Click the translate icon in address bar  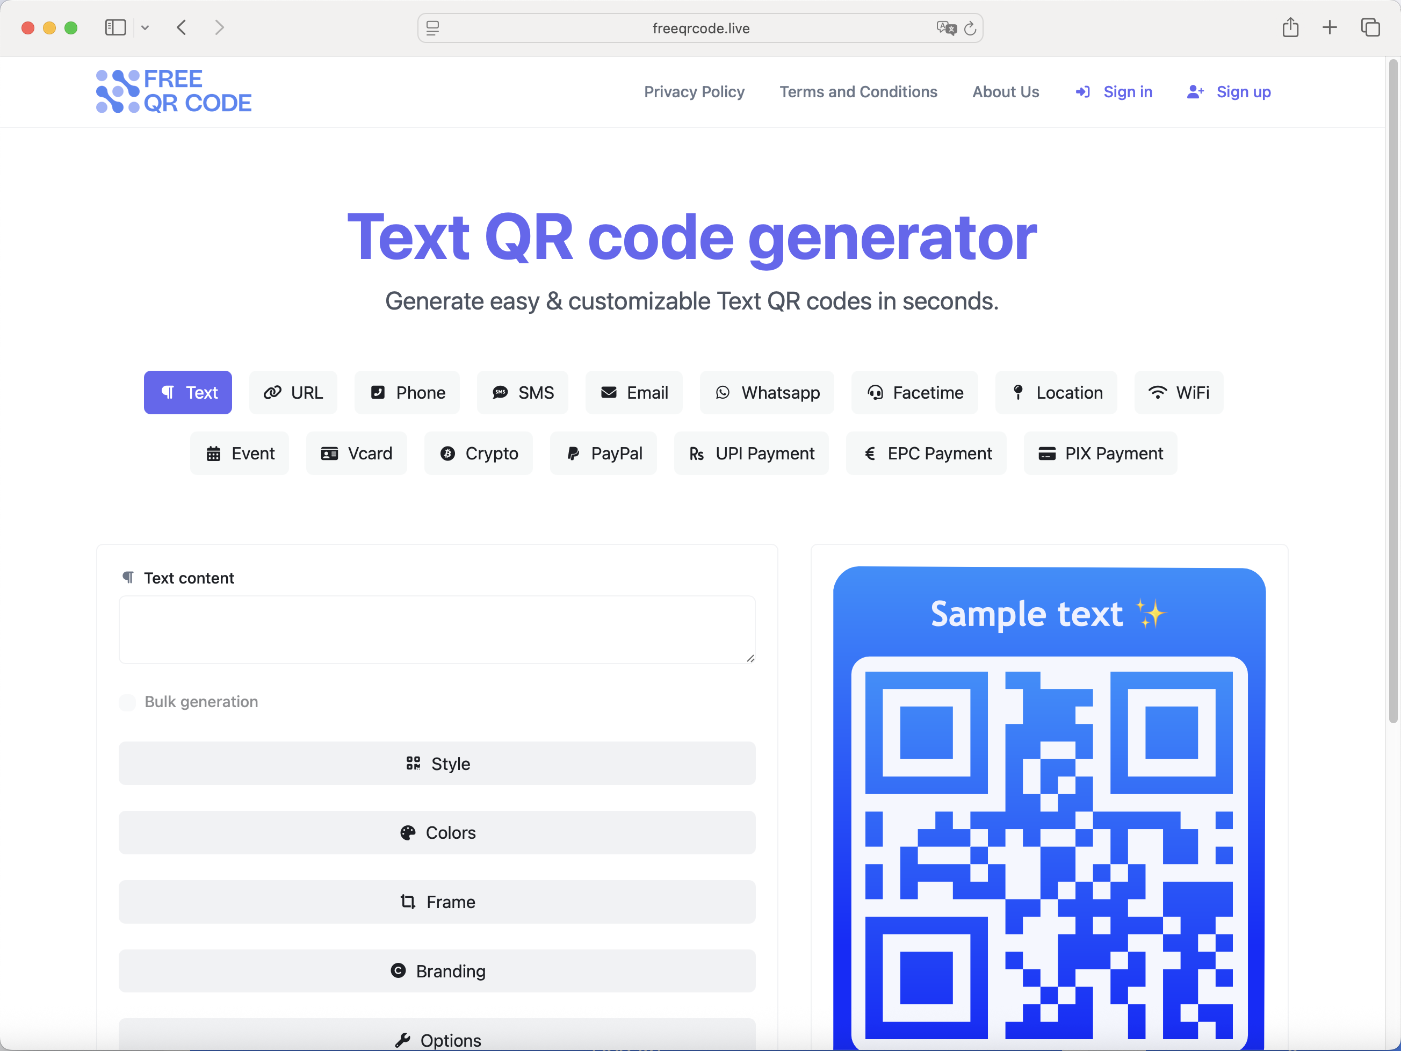tap(946, 28)
